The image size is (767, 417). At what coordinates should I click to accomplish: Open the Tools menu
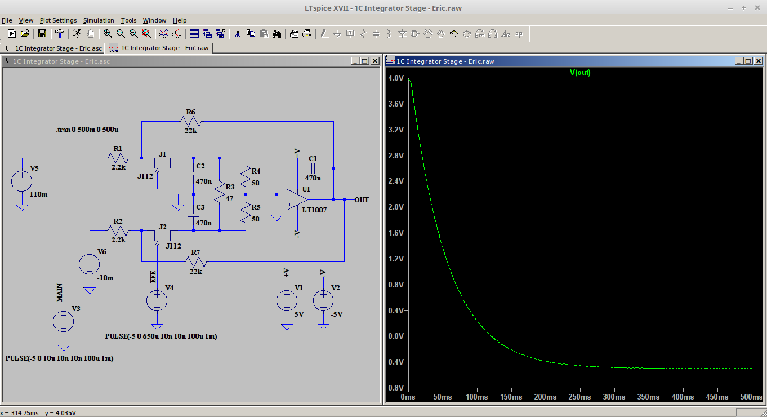(x=128, y=20)
